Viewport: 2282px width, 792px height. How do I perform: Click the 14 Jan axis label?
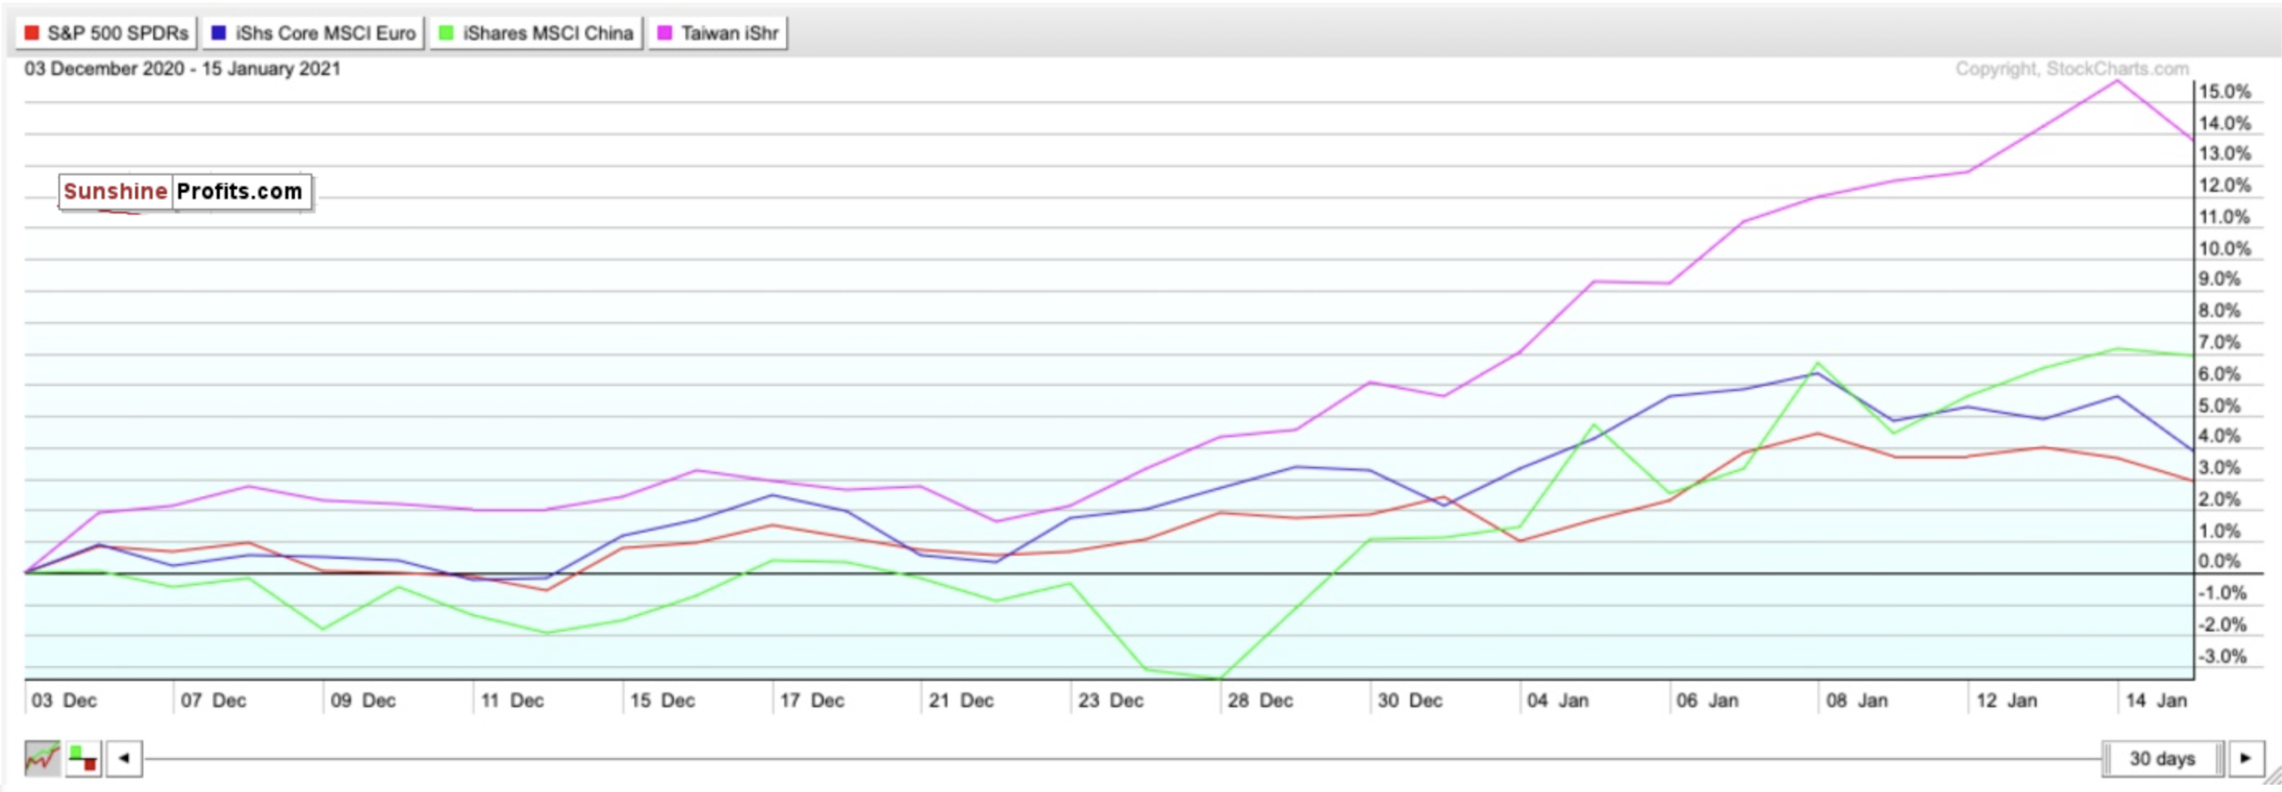(2157, 701)
